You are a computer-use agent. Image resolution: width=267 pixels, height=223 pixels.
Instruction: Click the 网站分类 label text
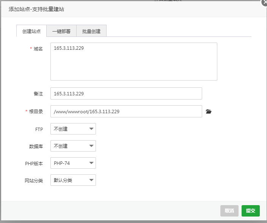pyautogui.click(x=34, y=180)
